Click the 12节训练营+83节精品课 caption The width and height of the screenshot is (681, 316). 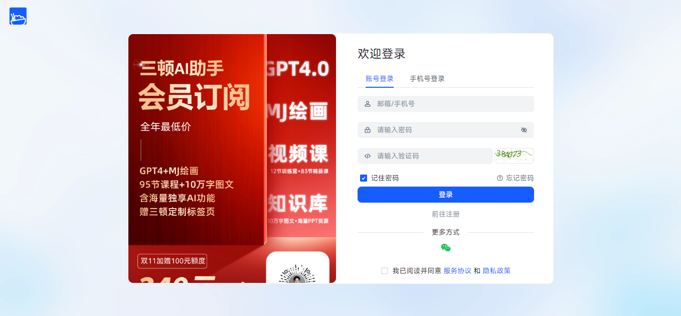(299, 172)
